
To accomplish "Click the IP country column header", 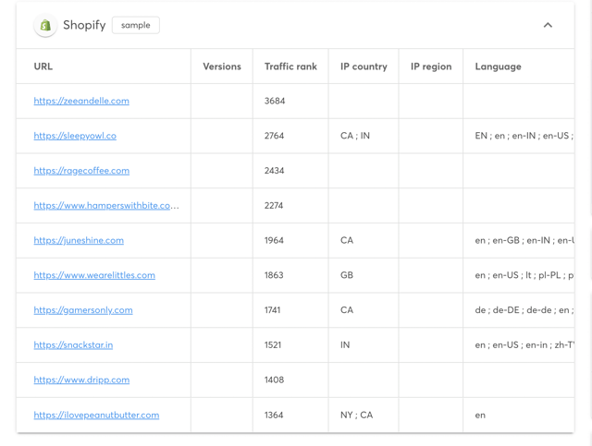I will [364, 66].
